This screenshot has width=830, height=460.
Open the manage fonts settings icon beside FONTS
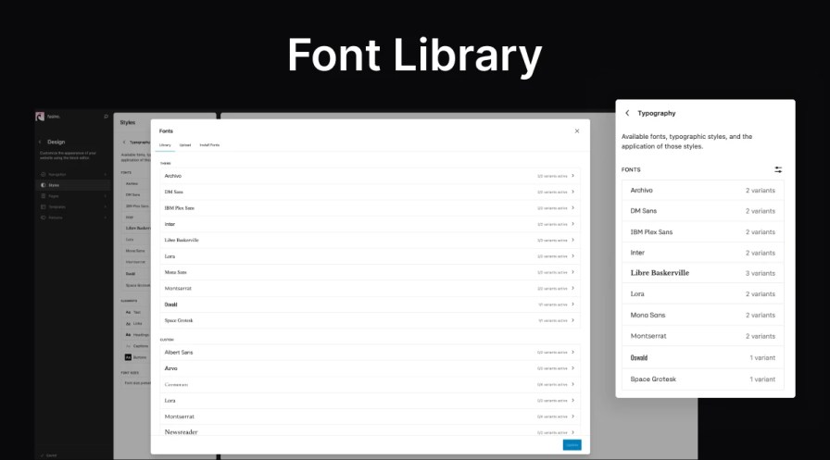pyautogui.click(x=778, y=169)
